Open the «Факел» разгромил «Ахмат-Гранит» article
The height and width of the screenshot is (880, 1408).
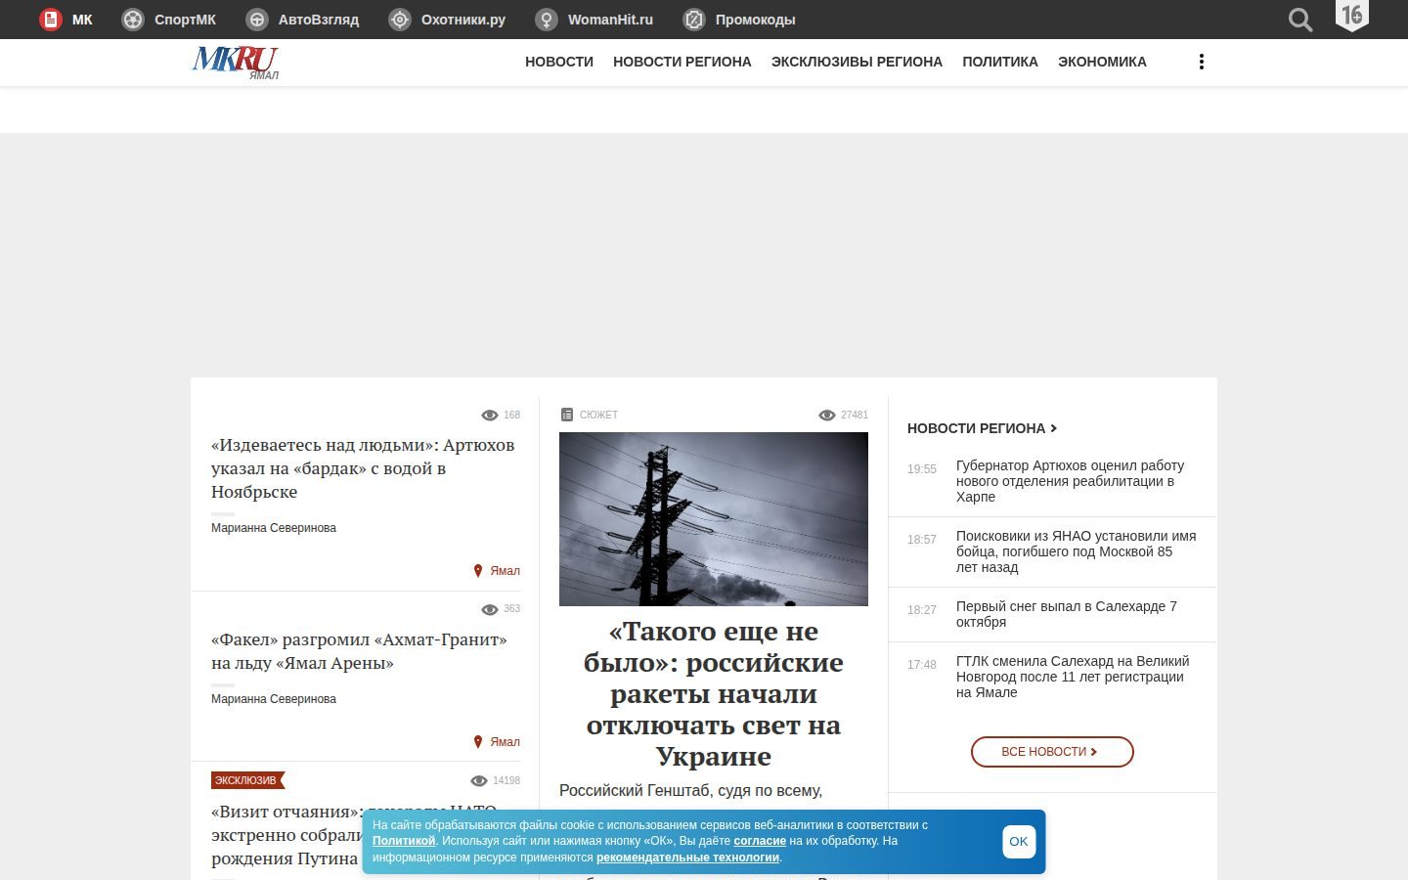point(359,651)
